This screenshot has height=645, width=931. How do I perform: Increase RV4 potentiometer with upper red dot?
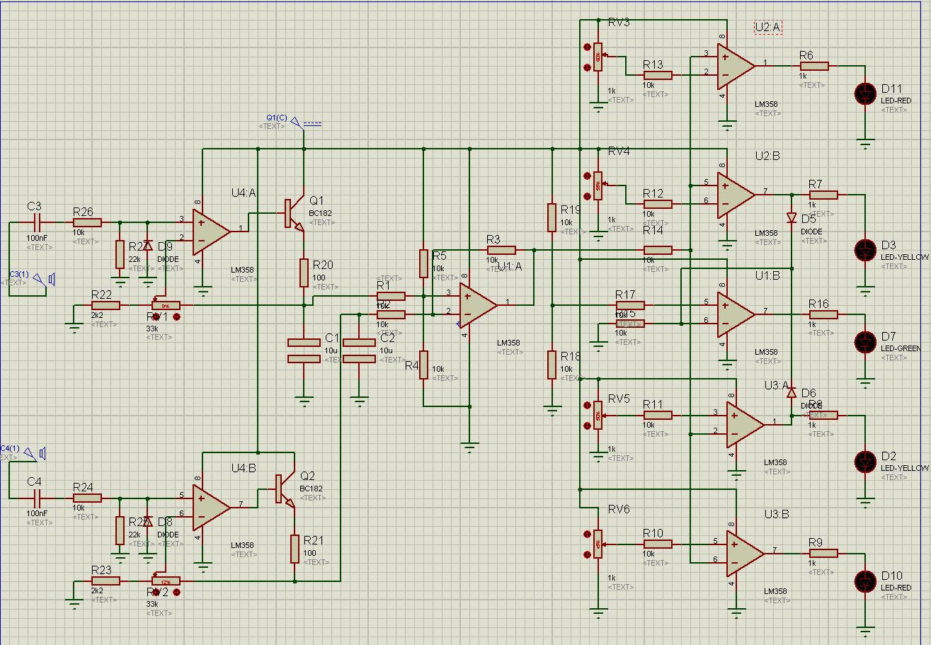586,176
